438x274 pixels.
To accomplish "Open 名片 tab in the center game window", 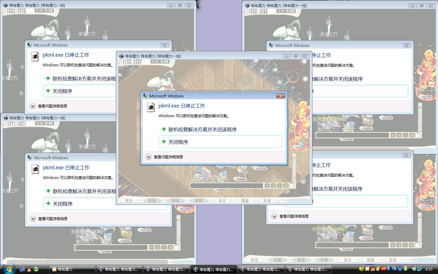I will [x=222, y=201].
